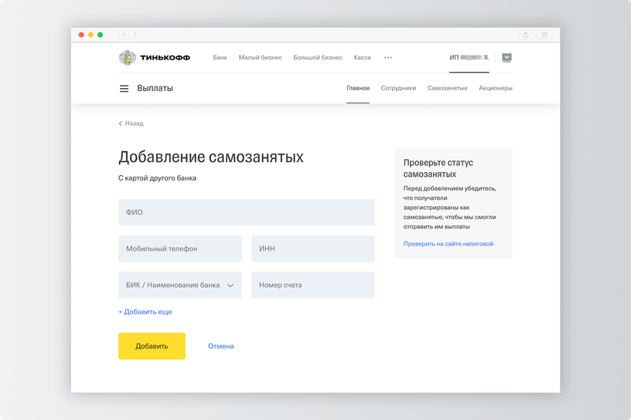Click the Отмена link

(x=221, y=346)
